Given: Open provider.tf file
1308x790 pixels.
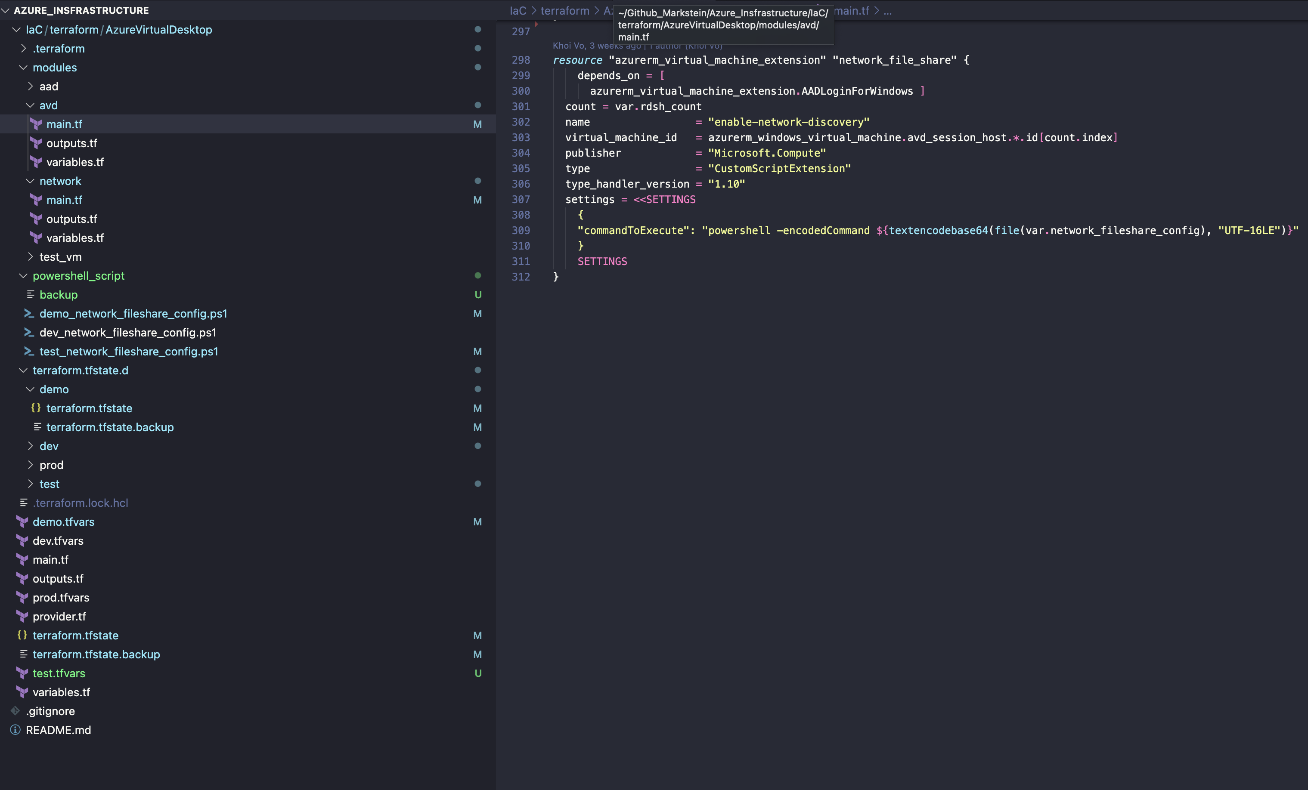Looking at the screenshot, I should coord(59,617).
